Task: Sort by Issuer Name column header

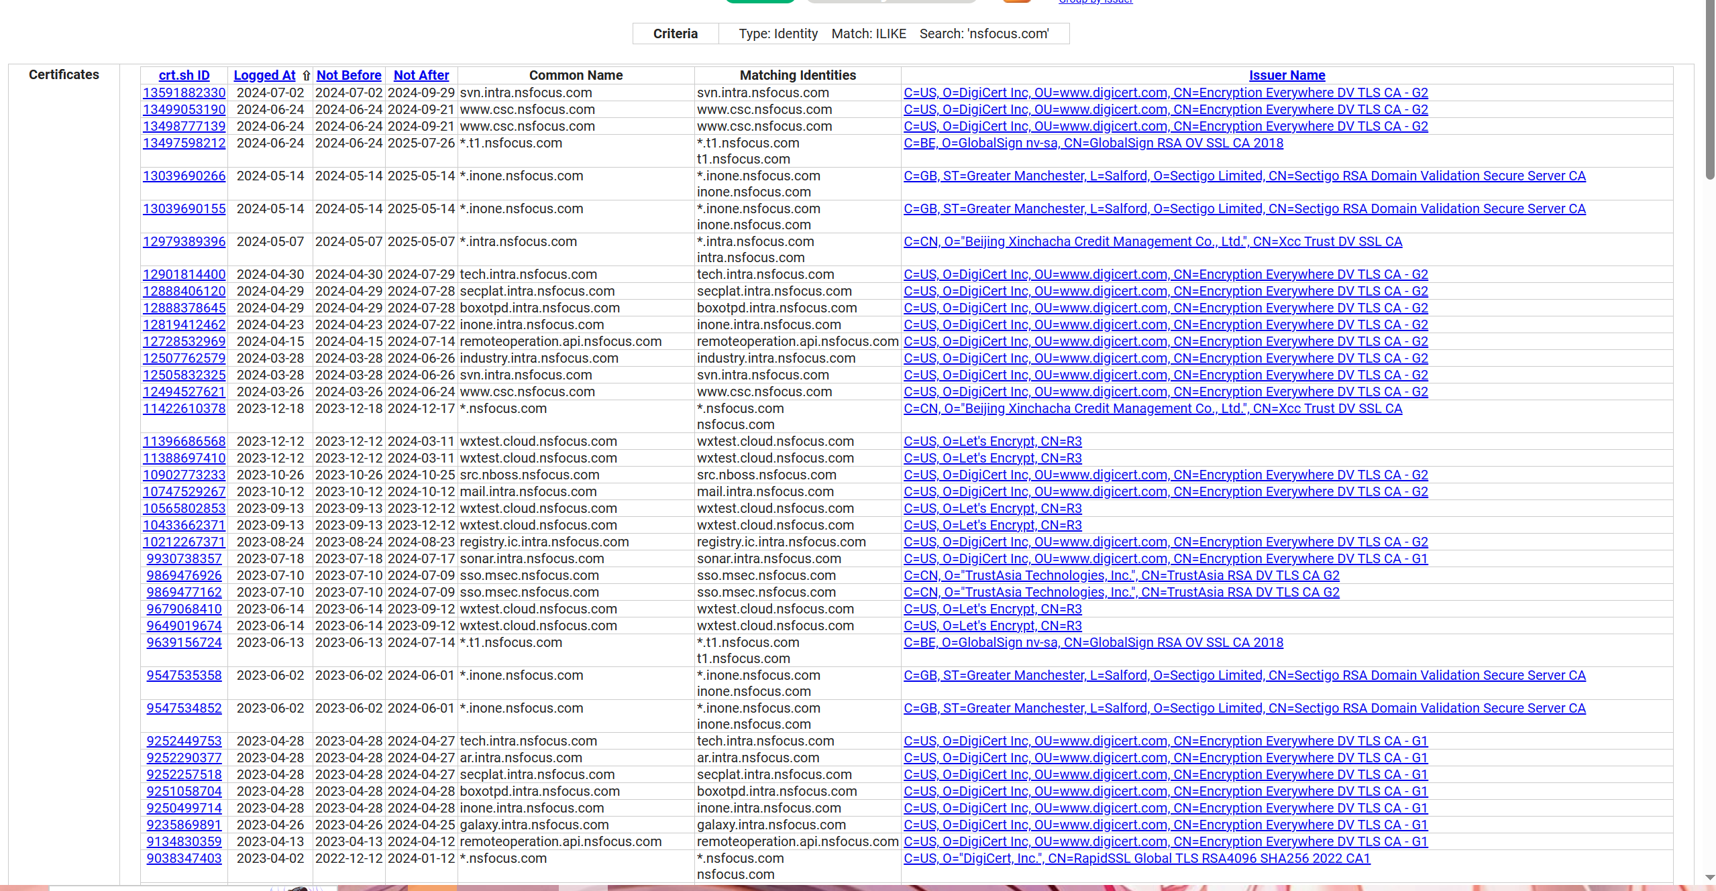Action: pyautogui.click(x=1287, y=76)
